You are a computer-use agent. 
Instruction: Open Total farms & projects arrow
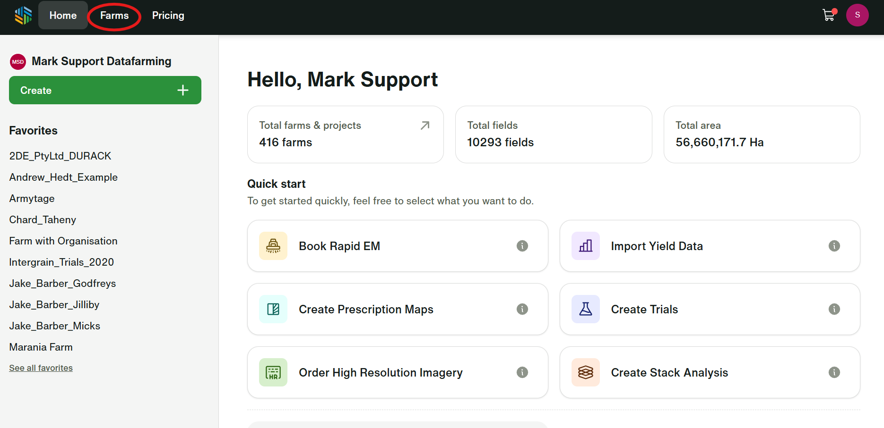pyautogui.click(x=425, y=126)
